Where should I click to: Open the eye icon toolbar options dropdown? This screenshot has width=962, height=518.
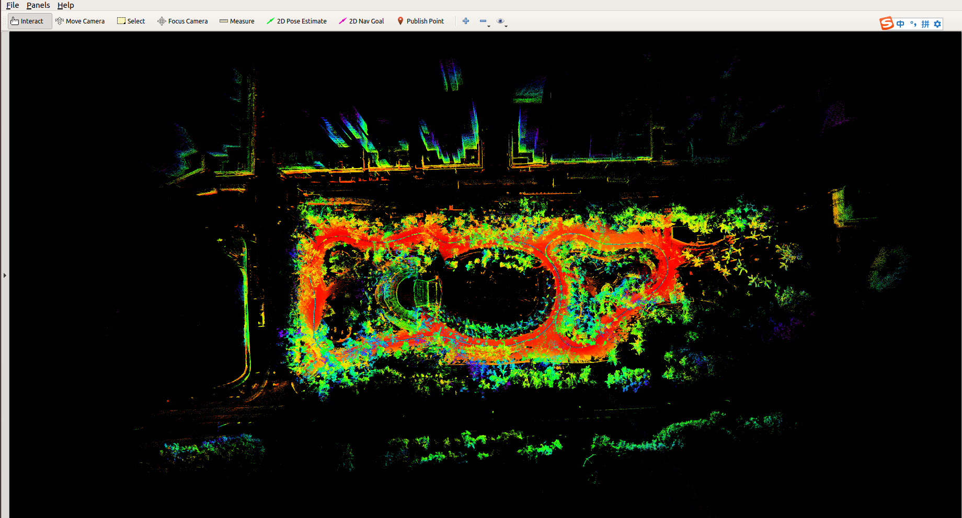(502, 21)
